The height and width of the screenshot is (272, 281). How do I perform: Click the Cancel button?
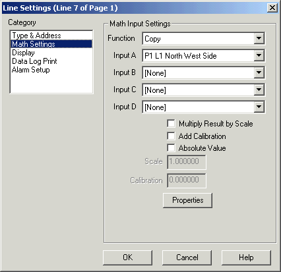187,258
